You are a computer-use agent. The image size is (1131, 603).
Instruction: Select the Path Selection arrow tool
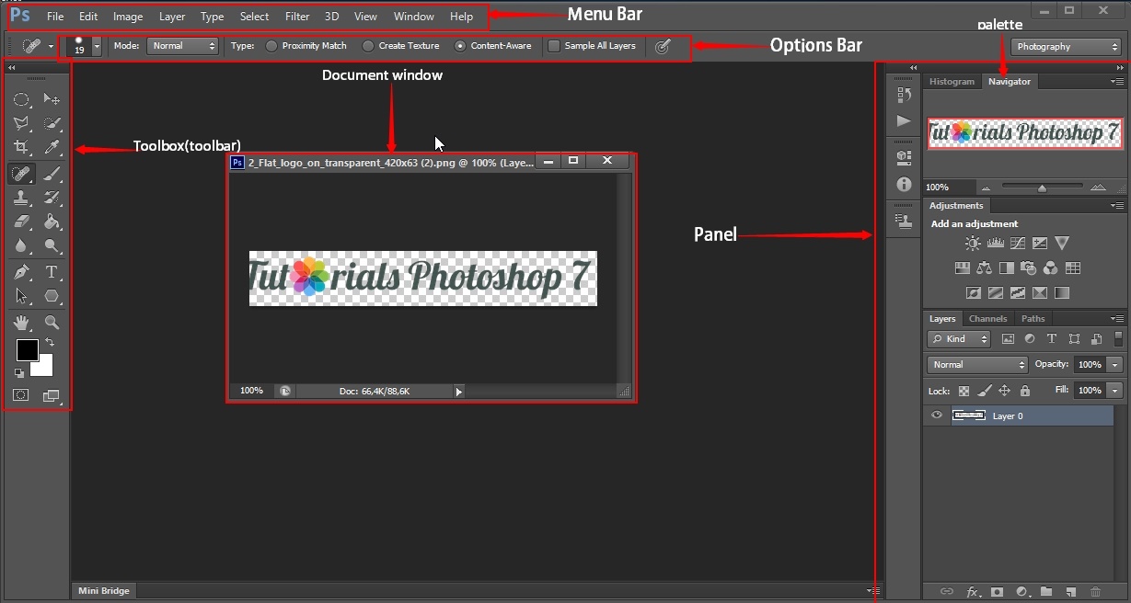point(21,296)
